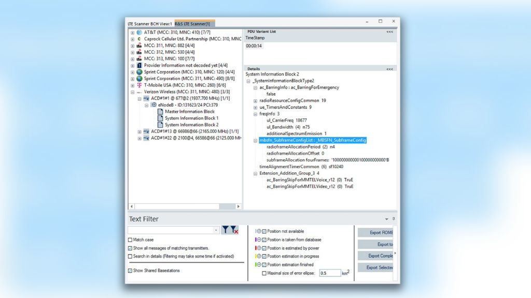Click the error ellipse size input field
531x298 pixels.
[330, 273]
